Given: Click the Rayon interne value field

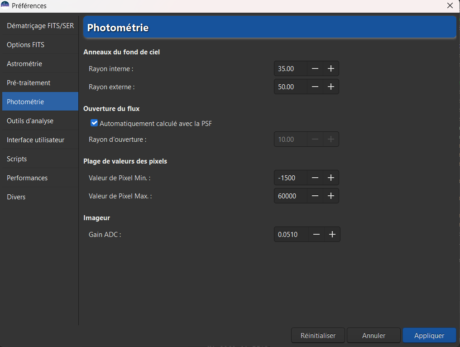Looking at the screenshot, I should click(x=290, y=68).
